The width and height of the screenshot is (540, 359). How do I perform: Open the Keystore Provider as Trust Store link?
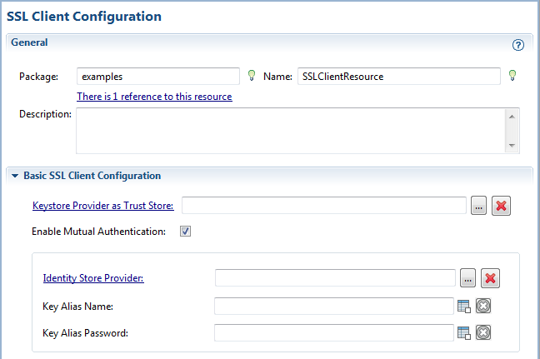[x=103, y=206]
